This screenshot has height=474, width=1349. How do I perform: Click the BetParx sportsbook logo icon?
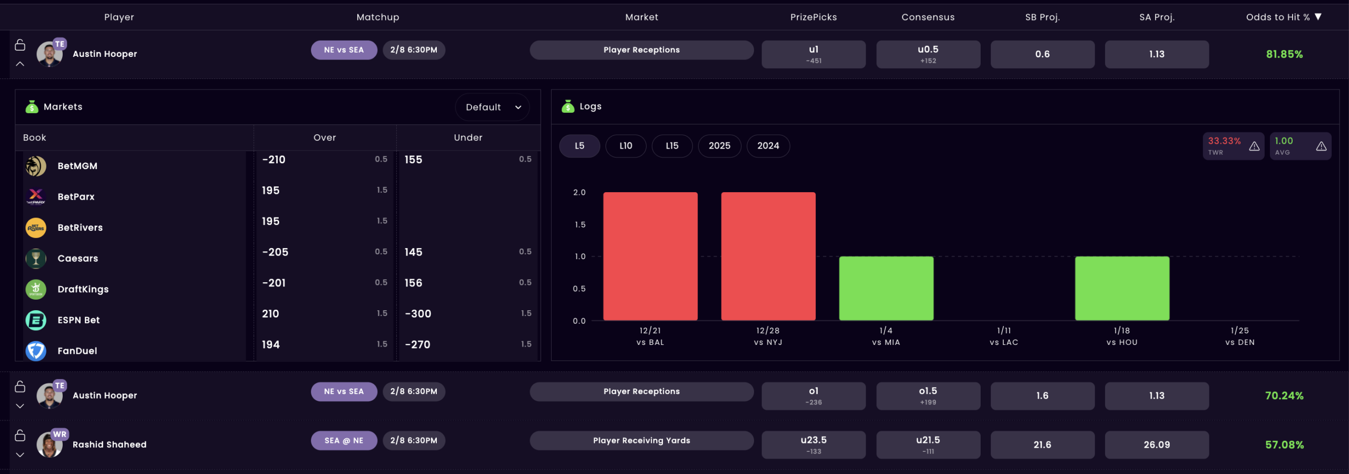36,196
